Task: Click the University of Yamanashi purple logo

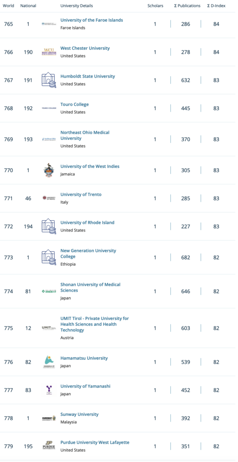Action: [x=49, y=390]
